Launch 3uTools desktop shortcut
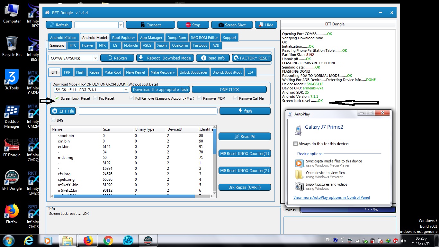Image resolution: width=439 pixels, height=247 pixels. tap(12, 80)
